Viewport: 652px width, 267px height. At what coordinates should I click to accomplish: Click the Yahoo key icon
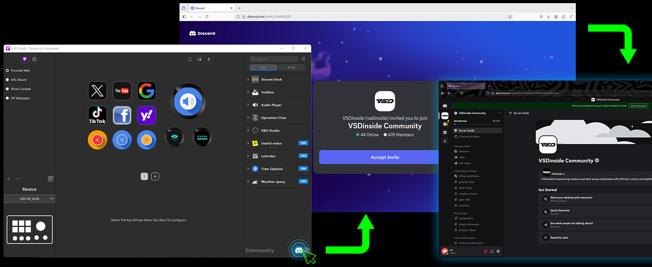pyautogui.click(x=147, y=115)
